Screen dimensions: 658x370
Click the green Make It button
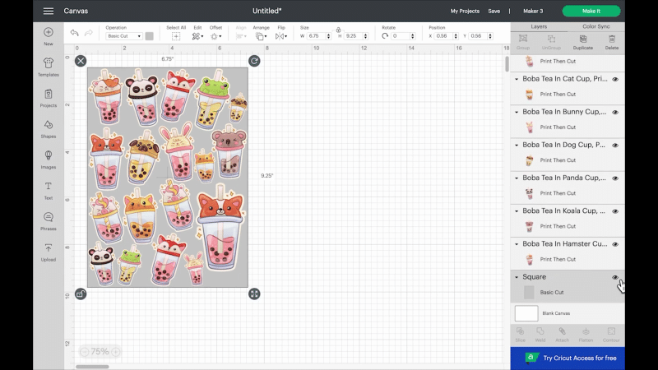[x=591, y=11]
